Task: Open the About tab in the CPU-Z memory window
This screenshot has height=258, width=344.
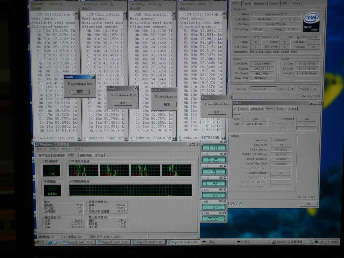Action: 292,109
